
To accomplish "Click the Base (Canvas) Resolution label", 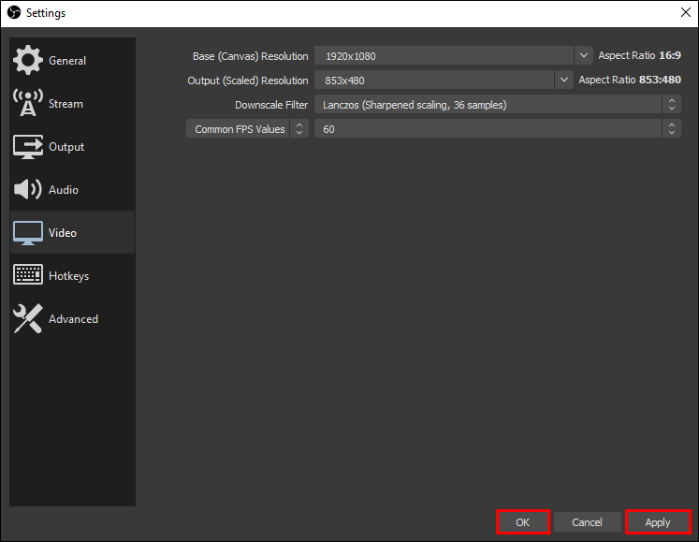I will 250,56.
